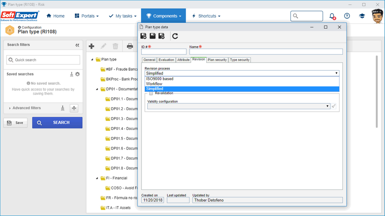
Task: Select the DP01.8 tree item
Action: (122, 168)
